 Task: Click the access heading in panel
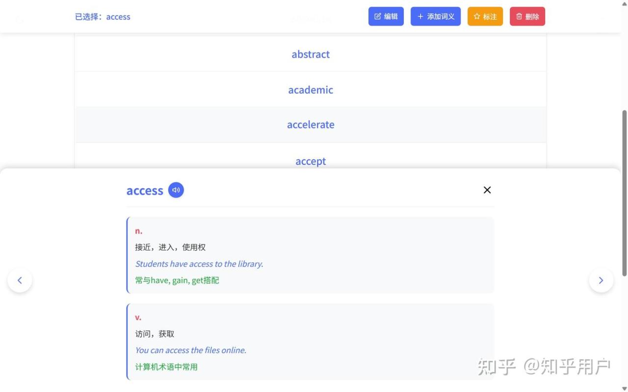145,191
